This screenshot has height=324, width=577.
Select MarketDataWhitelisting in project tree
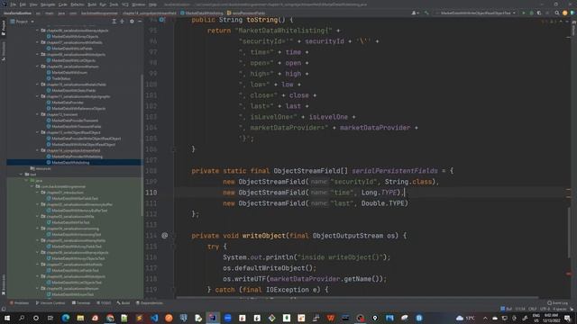(x=70, y=162)
